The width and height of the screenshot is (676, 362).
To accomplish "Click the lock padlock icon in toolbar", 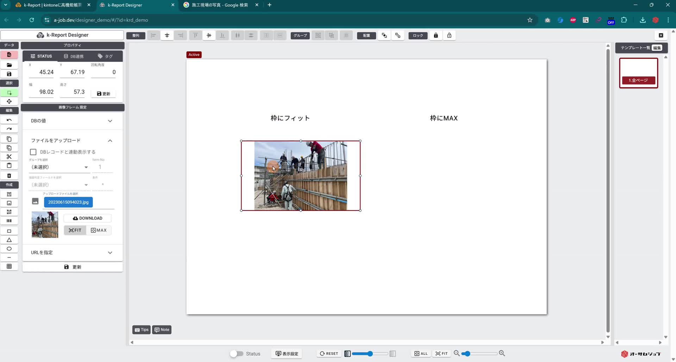I will tap(436, 35).
